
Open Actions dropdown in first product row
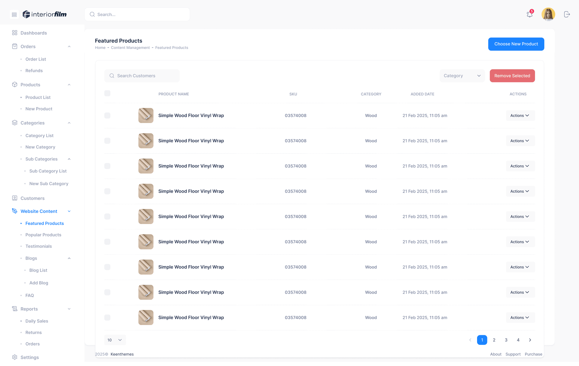(520, 115)
